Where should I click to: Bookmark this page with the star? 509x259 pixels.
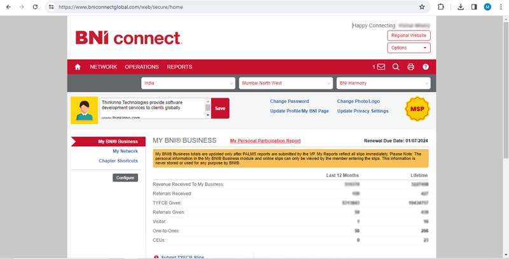pyautogui.click(x=422, y=7)
